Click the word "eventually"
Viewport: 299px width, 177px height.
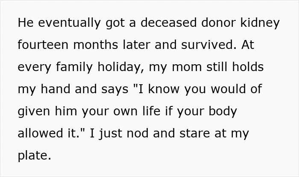tap(69, 23)
